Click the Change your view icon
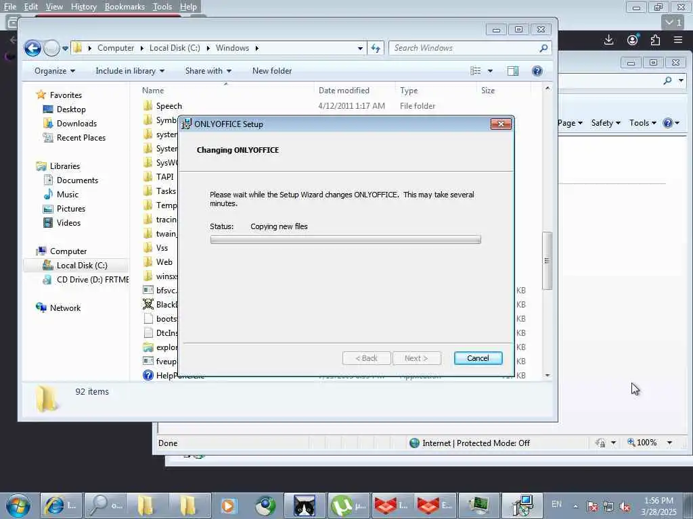The height and width of the screenshot is (519, 693). (476, 71)
